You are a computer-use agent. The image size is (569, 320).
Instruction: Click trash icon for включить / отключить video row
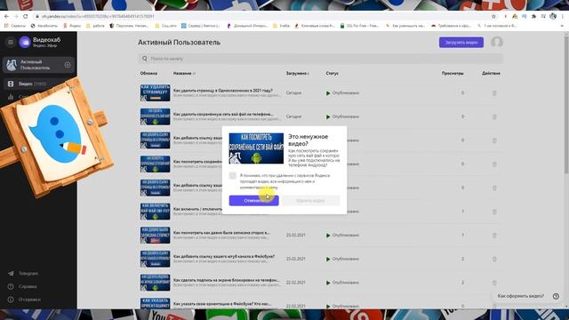(x=494, y=212)
